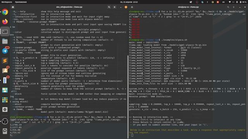The width and height of the screenshot is (248, 139).
Task: Open OBS Studio from the dock
Action: coord(5,121)
